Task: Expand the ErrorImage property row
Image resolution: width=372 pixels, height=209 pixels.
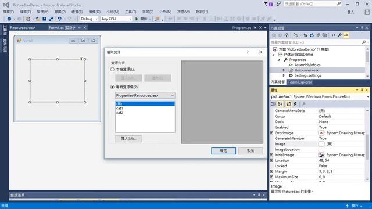Action: click(x=271, y=133)
